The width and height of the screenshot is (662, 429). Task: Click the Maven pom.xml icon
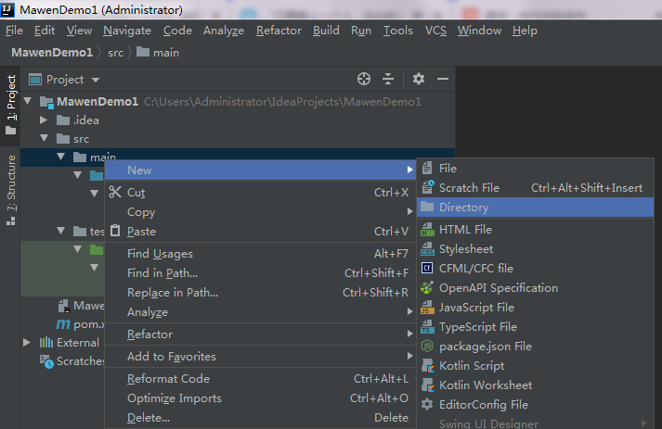tap(63, 324)
